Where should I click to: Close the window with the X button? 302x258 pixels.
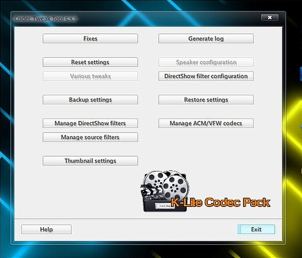pos(270,18)
